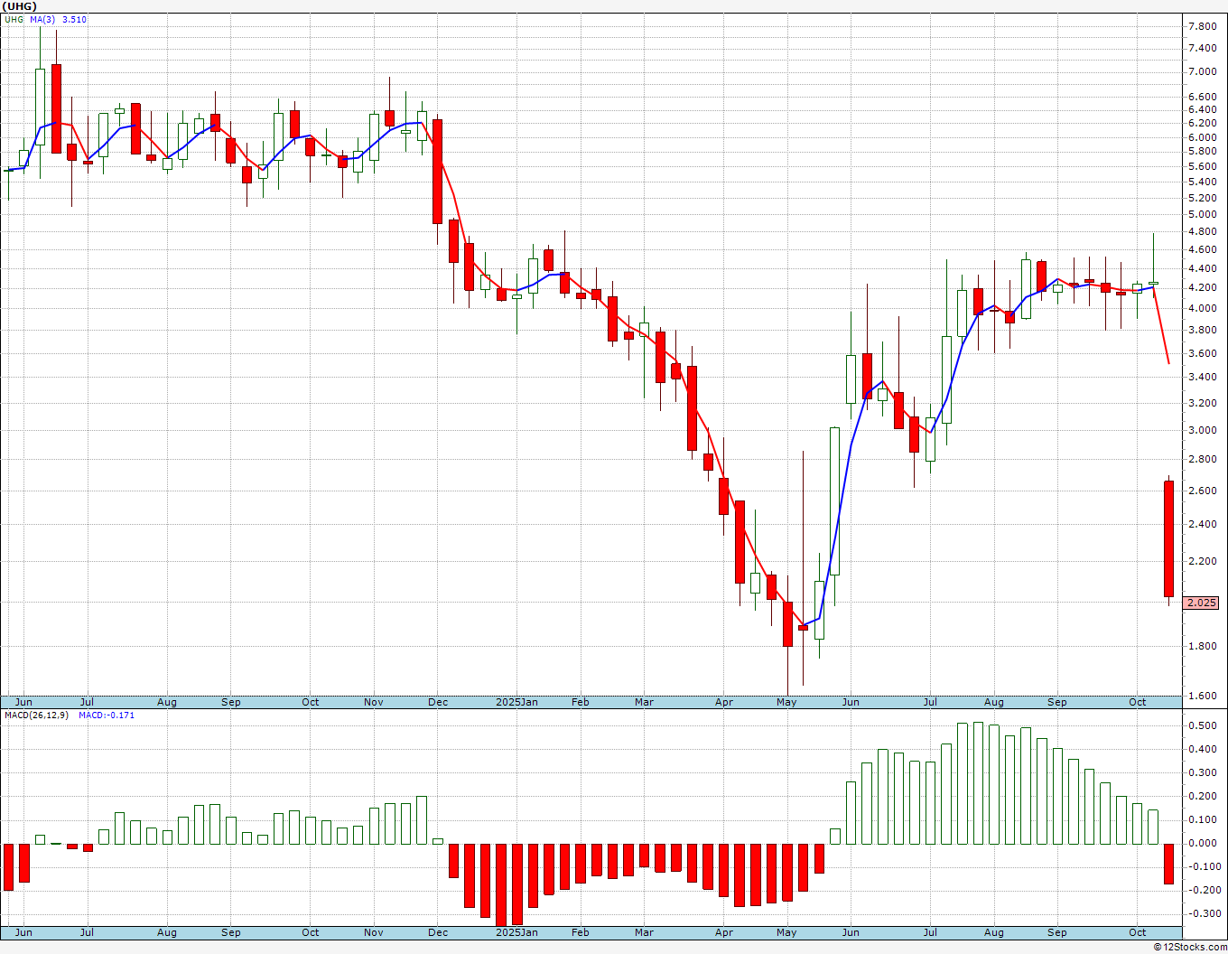The image size is (1228, 954).
Task: Click the "(UHG)" chart title in parentheses
Action: click(19, 6)
